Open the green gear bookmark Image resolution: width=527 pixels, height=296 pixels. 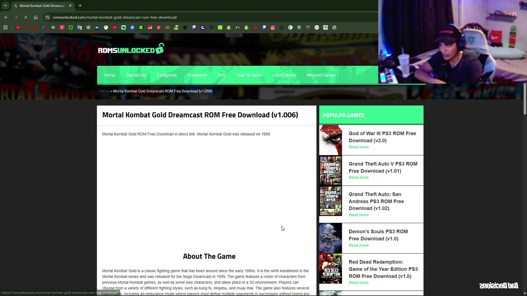(71, 28)
